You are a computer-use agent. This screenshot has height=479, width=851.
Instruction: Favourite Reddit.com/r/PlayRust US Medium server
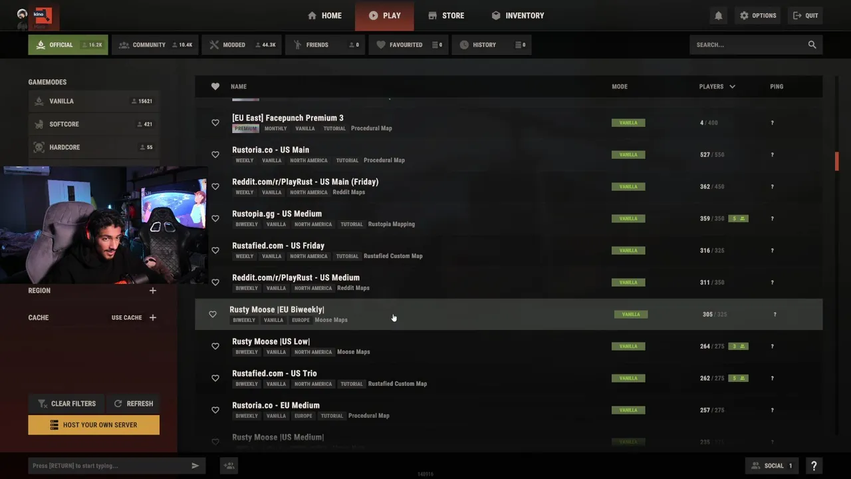pyautogui.click(x=215, y=283)
